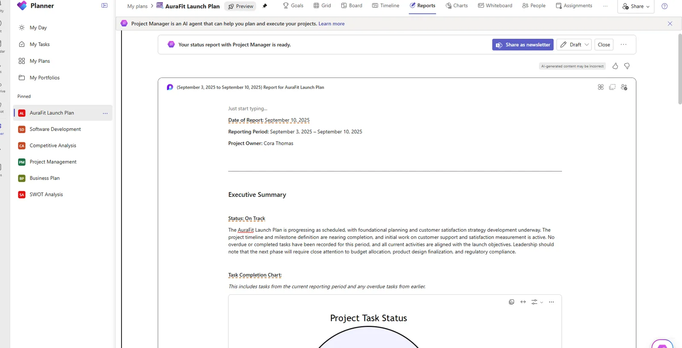Click the AI-generated content disclaimer badge
Screen dimensions: 682x348
tap(572, 66)
